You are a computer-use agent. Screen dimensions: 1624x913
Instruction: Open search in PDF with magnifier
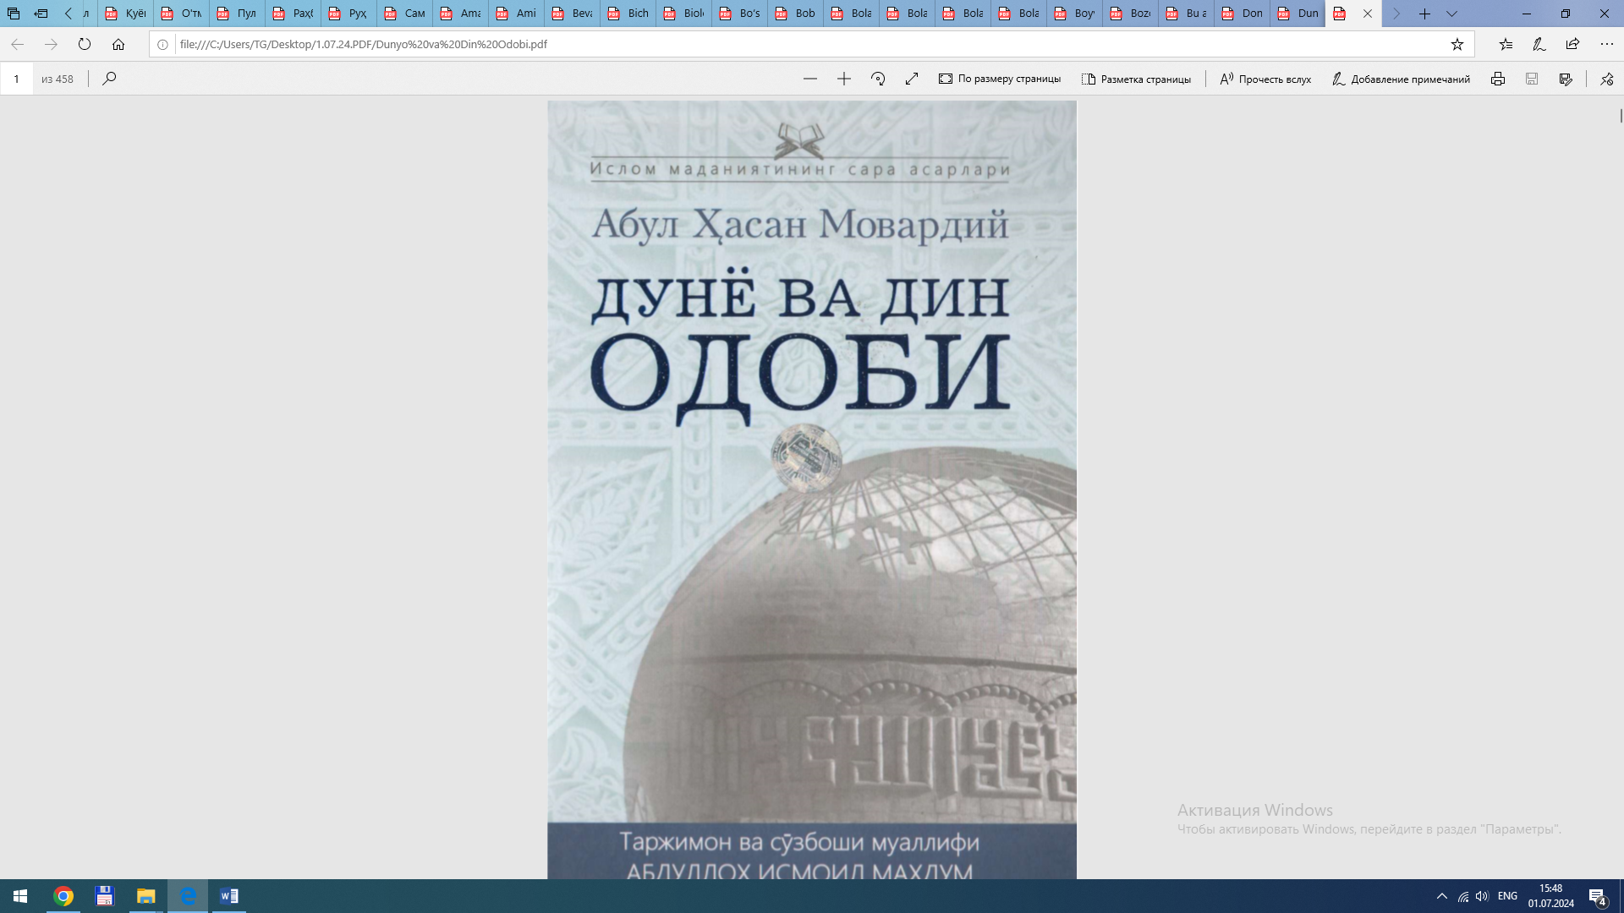(x=109, y=79)
